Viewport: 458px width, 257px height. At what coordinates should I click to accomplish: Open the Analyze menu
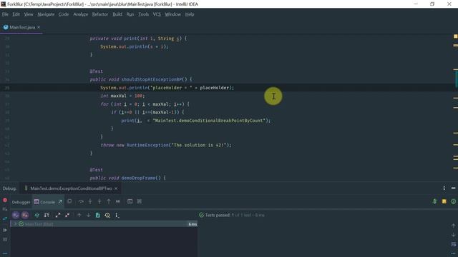(81, 14)
